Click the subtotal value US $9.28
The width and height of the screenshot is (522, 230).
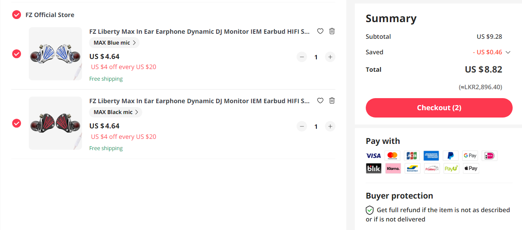[489, 37]
